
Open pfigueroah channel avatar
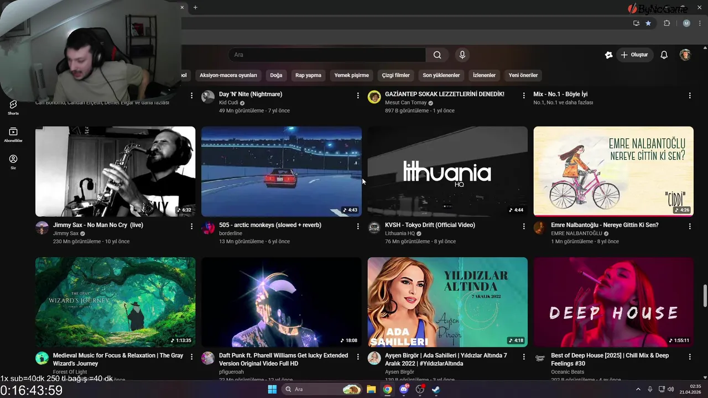(x=208, y=358)
